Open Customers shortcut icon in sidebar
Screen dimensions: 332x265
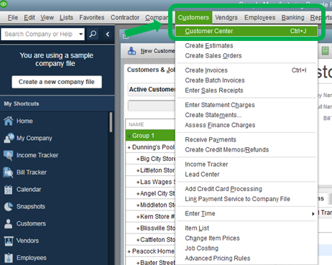[x=9, y=223]
